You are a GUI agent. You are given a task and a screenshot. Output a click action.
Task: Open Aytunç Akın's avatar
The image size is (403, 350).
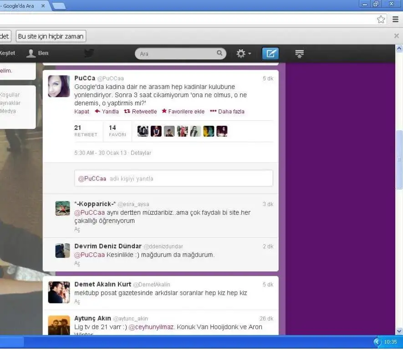(59, 325)
